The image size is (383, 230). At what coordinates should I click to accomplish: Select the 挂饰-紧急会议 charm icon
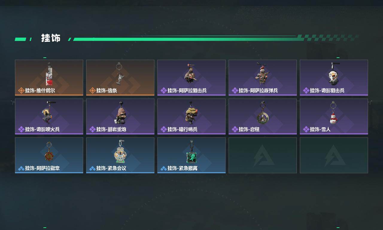tap(120, 151)
